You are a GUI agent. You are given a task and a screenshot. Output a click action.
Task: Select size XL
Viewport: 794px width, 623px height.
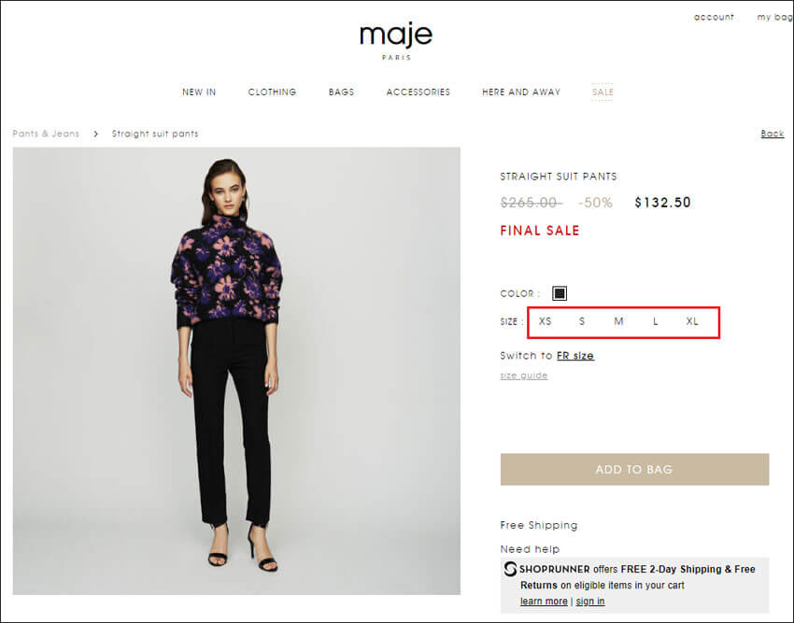tap(692, 321)
